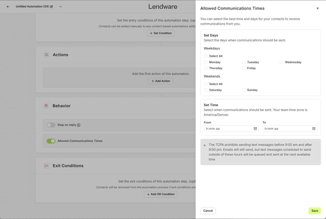
Task: Click the back arrow icon
Action: tap(8, 7)
